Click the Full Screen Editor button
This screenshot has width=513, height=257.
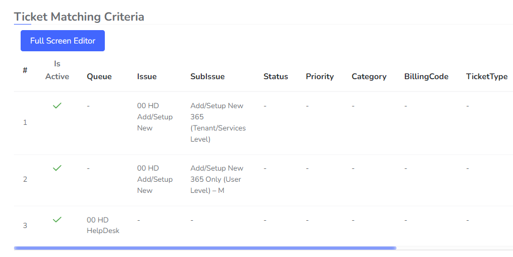(x=62, y=41)
